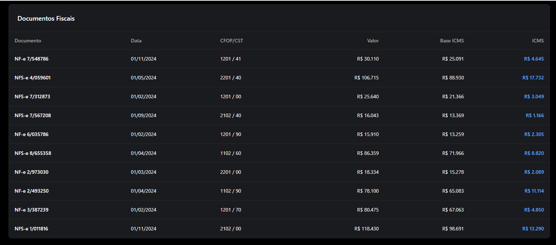Open document NFS-e 8/655358
Screen dimensions: 556x245
[33, 153]
